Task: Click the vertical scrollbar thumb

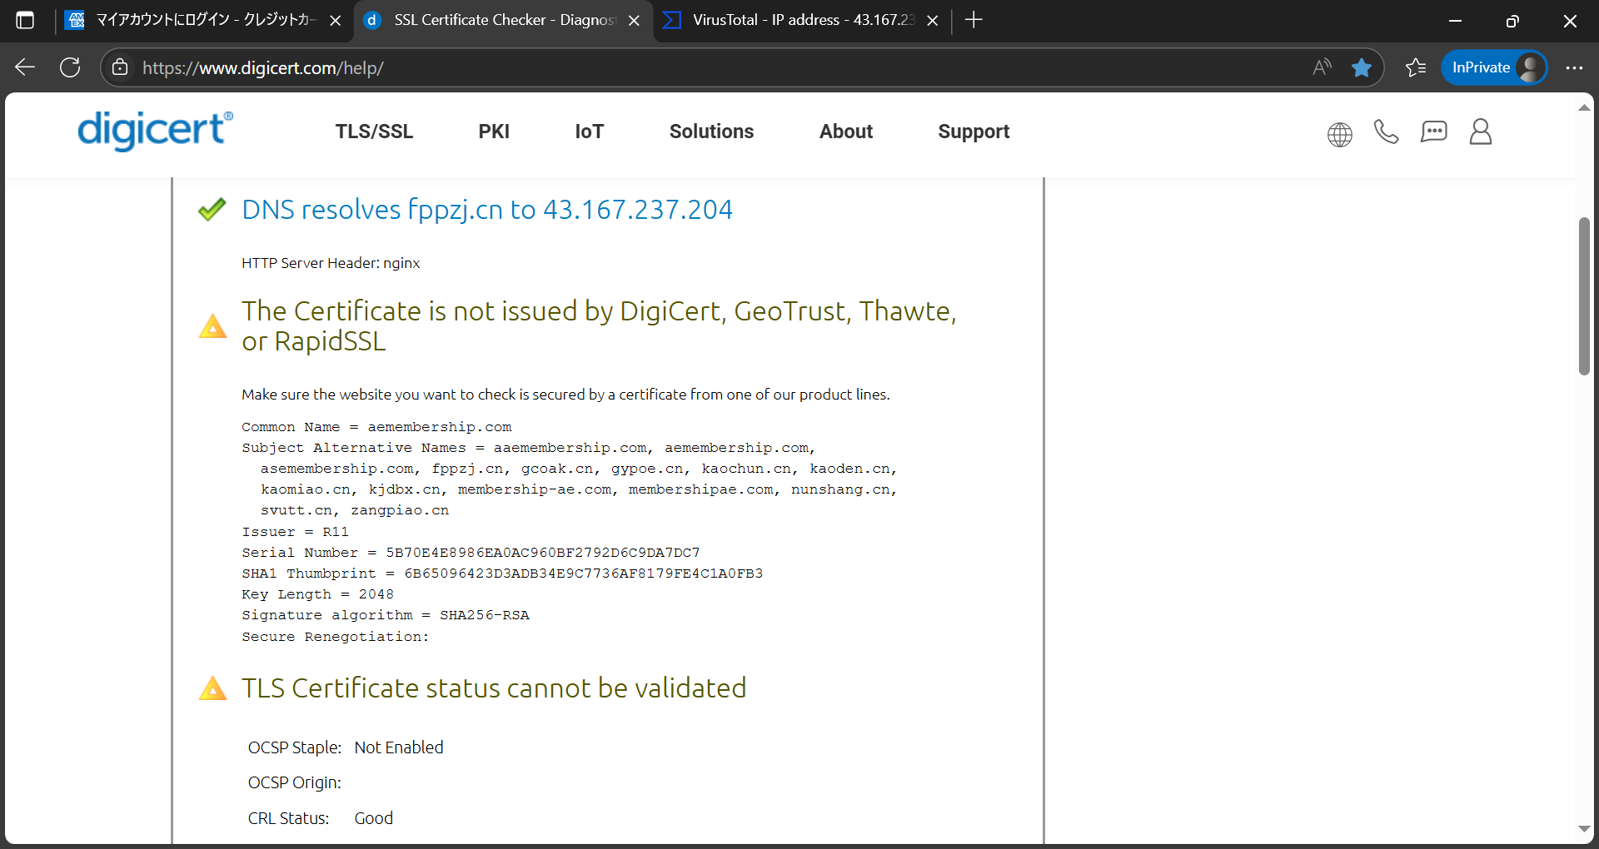Action: [x=1584, y=295]
